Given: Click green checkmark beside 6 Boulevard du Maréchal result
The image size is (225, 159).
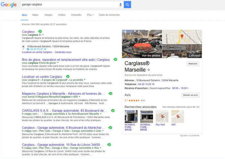Looking at the screenshot, I should (110, 127).
